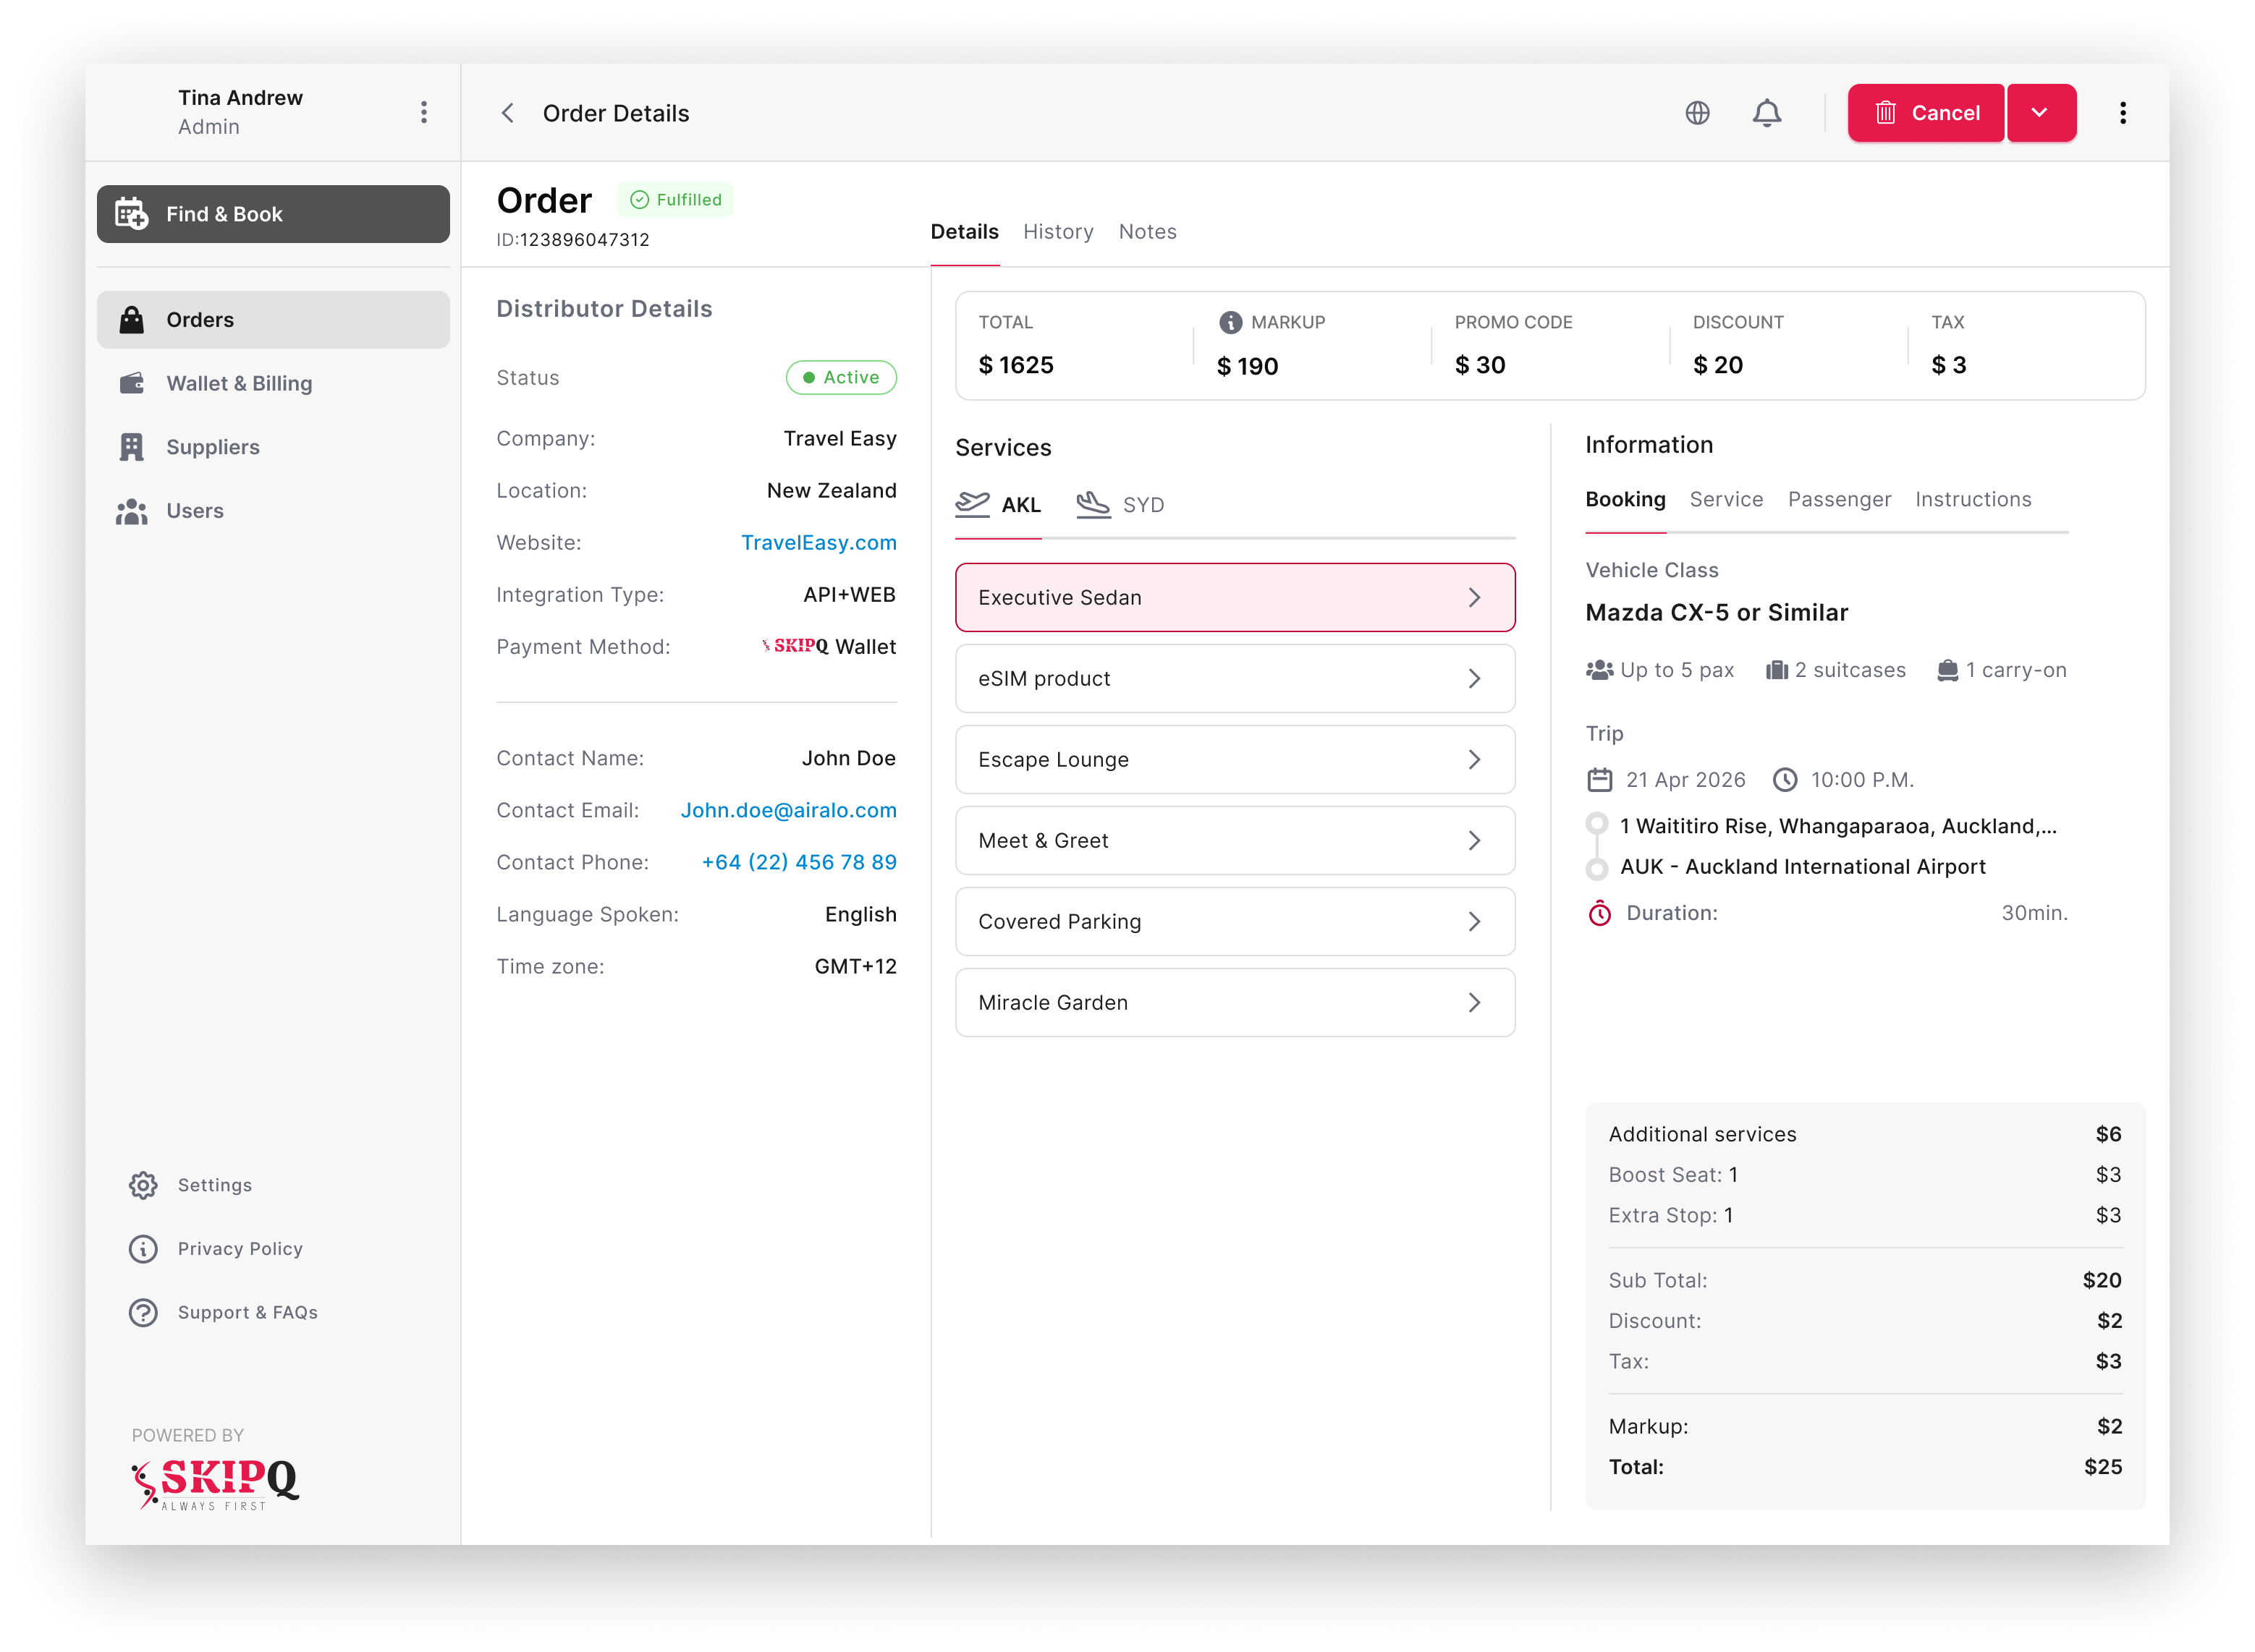Switch to the Notes tab
The image size is (2255, 1652).
tap(1146, 232)
